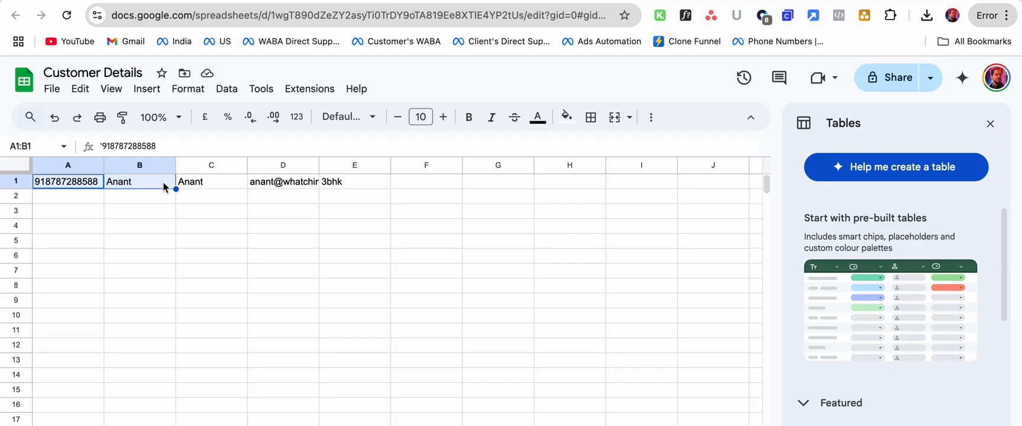Viewport: 1022px width, 426px height.
Task: Open the font family dropdown
Action: [349, 117]
